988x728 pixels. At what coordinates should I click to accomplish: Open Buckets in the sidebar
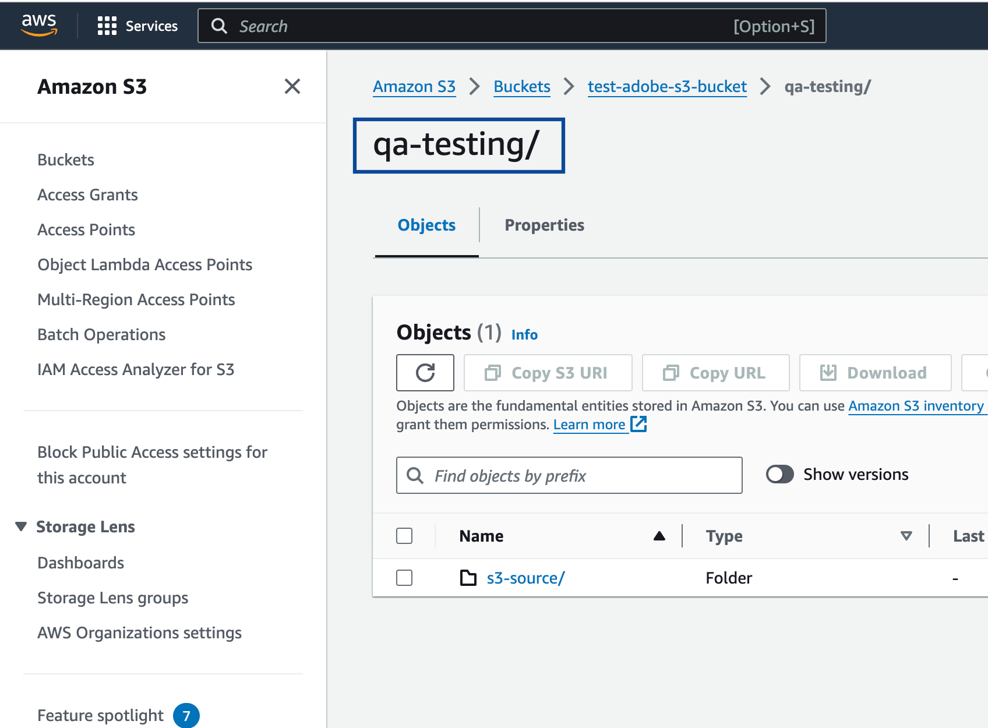coord(66,160)
